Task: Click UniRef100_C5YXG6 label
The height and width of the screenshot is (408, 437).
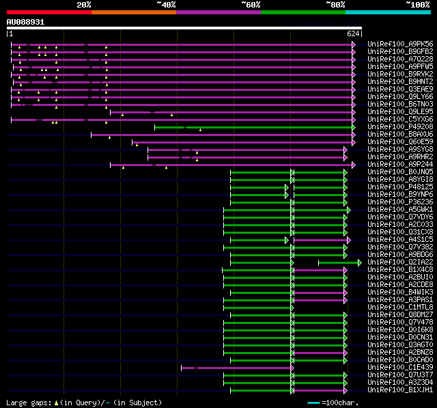Action: 400,120
